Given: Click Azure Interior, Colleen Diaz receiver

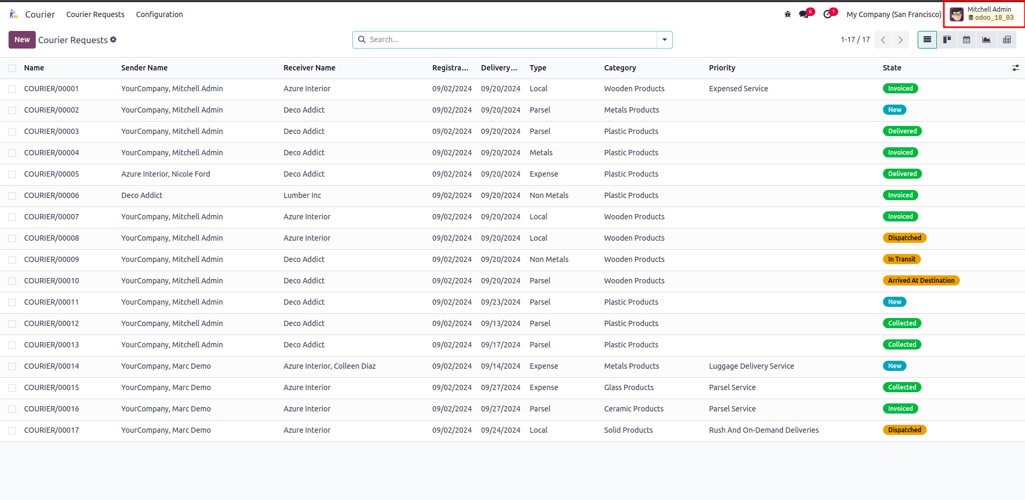Looking at the screenshot, I should coord(329,366).
